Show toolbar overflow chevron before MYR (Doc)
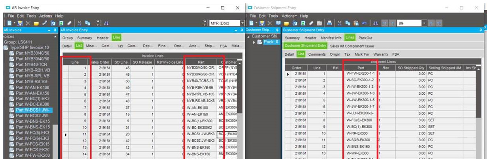This screenshot has width=487, height=159. point(204,23)
